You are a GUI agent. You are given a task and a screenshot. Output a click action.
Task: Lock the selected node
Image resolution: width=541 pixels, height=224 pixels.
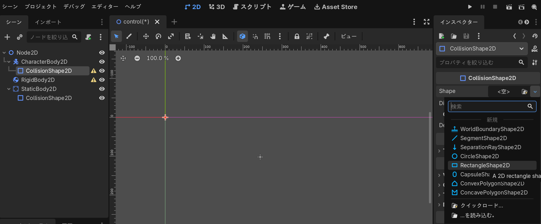(297, 36)
